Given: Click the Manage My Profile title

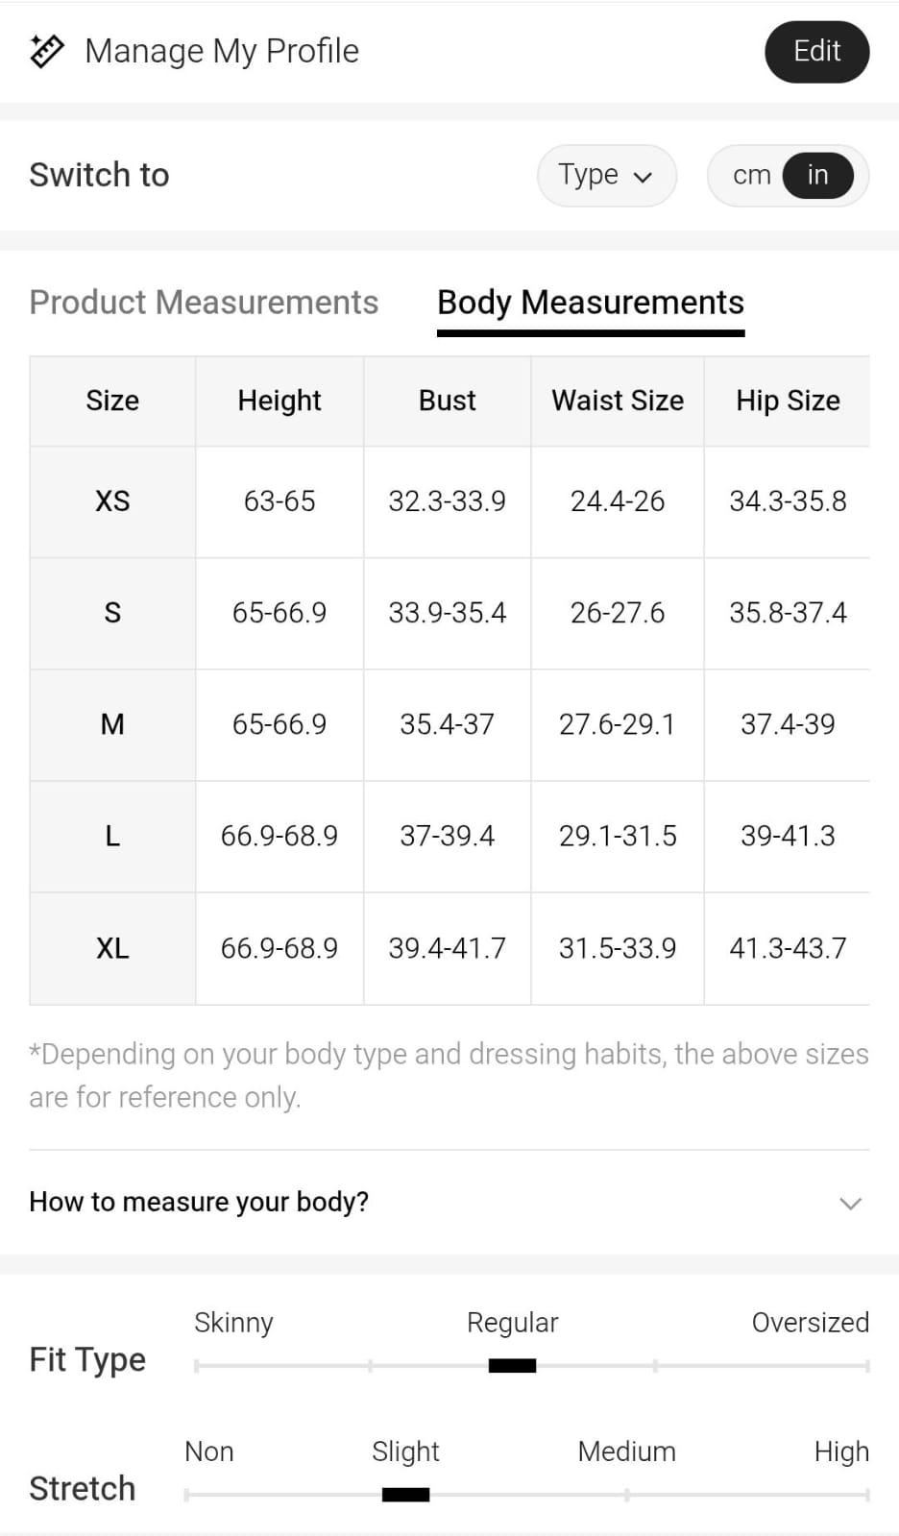Looking at the screenshot, I should click(222, 51).
